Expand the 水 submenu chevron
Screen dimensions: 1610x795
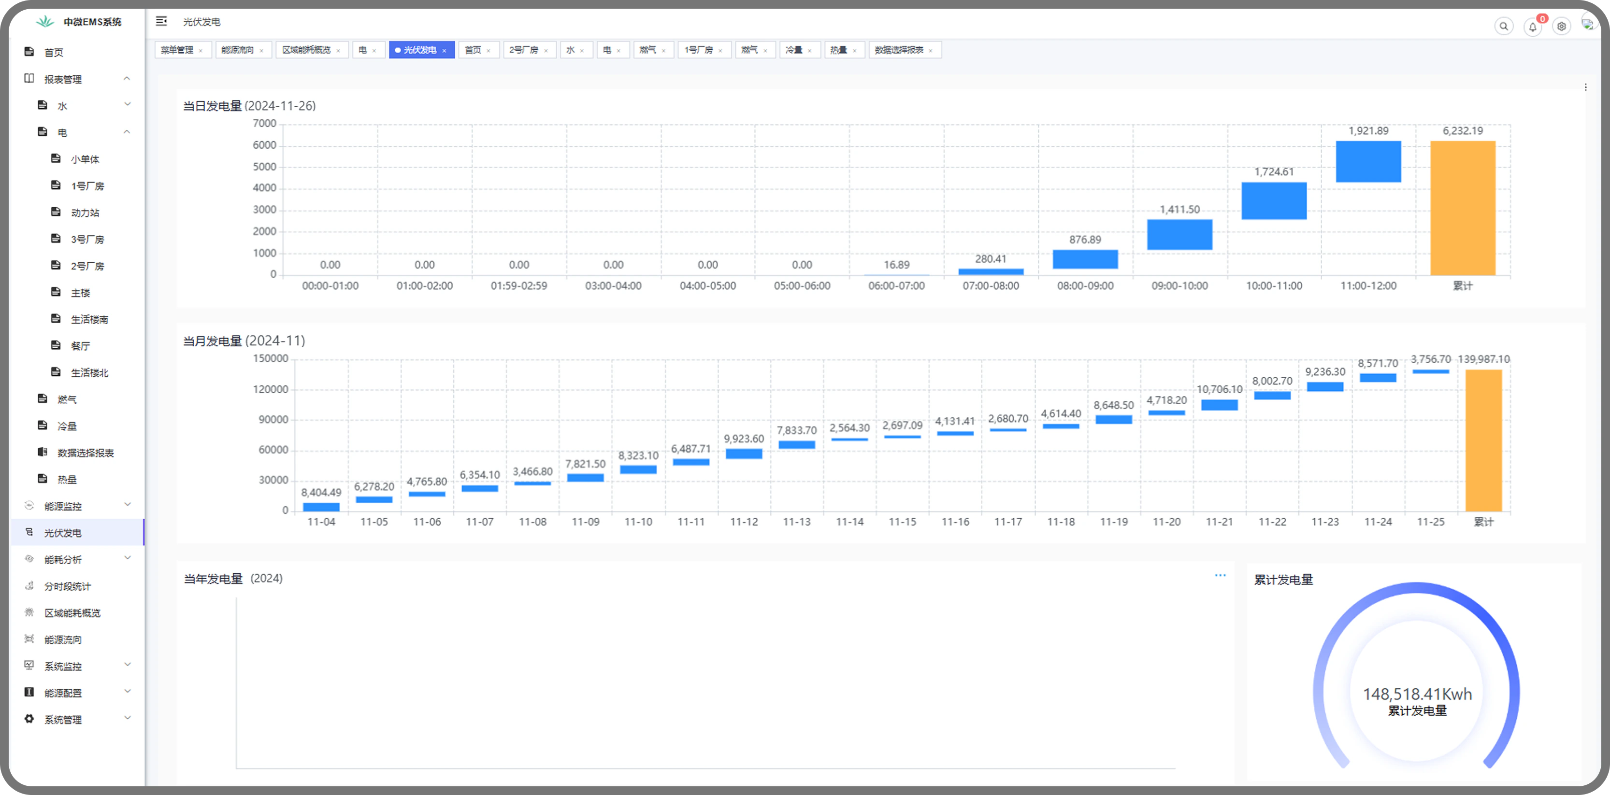point(127,105)
